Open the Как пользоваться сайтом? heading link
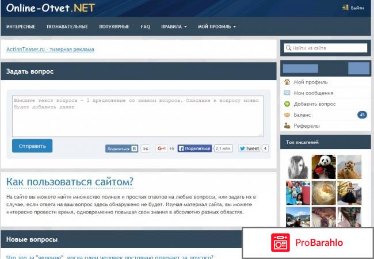374x259 pixels. [70, 182]
